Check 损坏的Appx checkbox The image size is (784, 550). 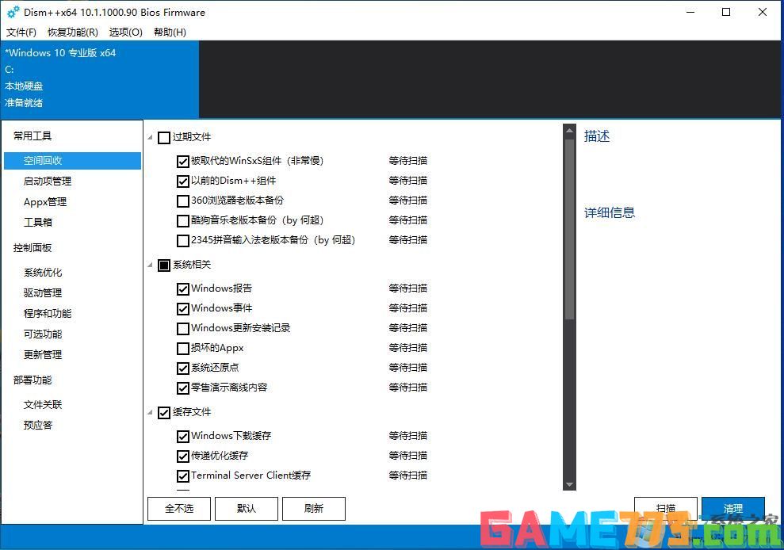(x=183, y=348)
